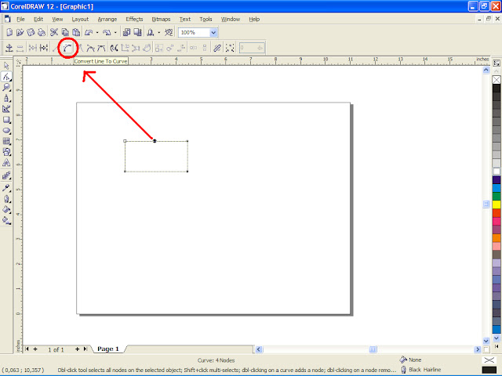Click the Break Curve icon
The height and width of the screenshot is (376, 502).
[44, 48]
